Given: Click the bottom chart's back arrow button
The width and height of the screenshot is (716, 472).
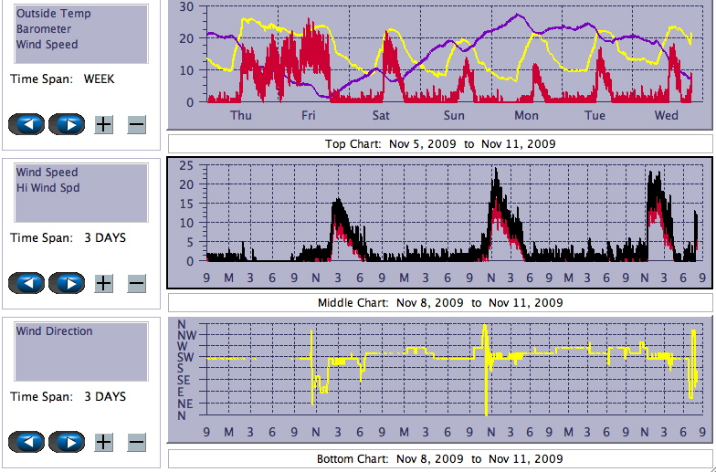Looking at the screenshot, I should coord(26,442).
